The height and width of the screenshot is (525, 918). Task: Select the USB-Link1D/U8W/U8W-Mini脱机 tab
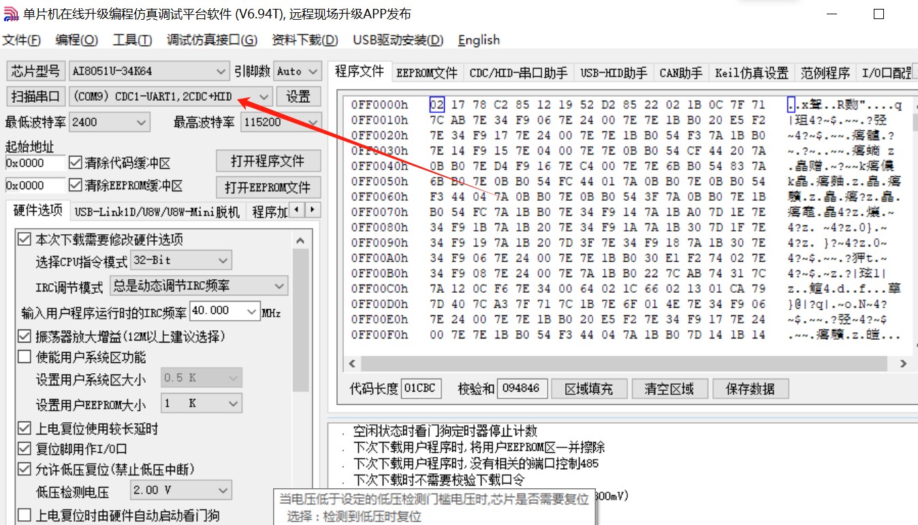coord(157,212)
